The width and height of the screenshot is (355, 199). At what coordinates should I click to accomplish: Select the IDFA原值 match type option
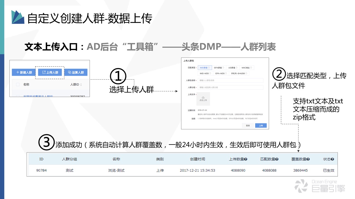(218, 67)
